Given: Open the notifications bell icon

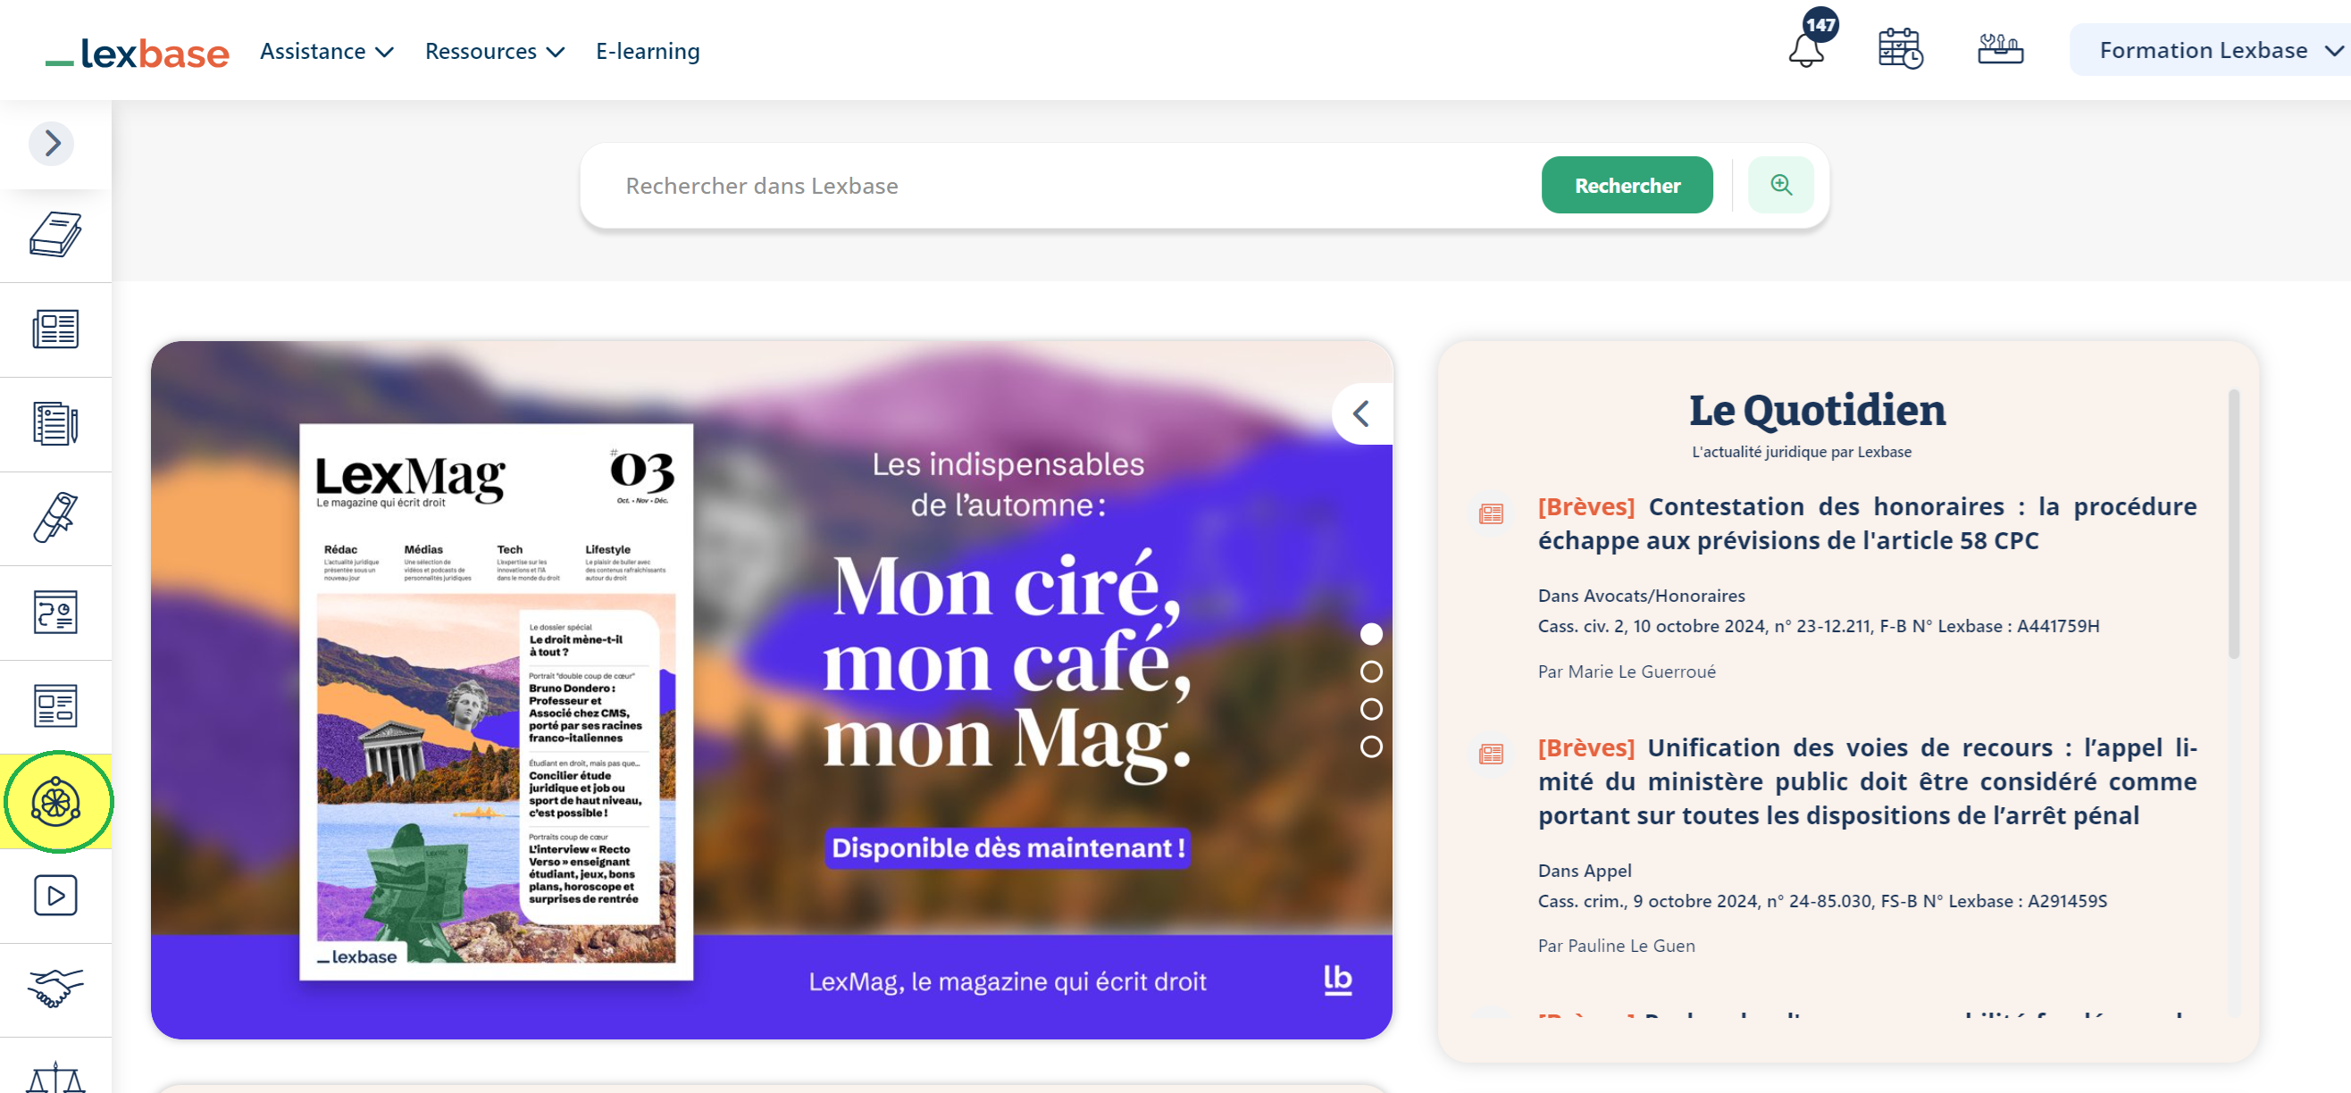Looking at the screenshot, I should coord(1805,49).
